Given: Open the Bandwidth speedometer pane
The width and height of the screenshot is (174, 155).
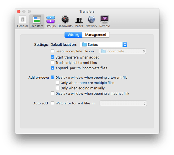Looking at the screenshot, I should click(x=65, y=22).
